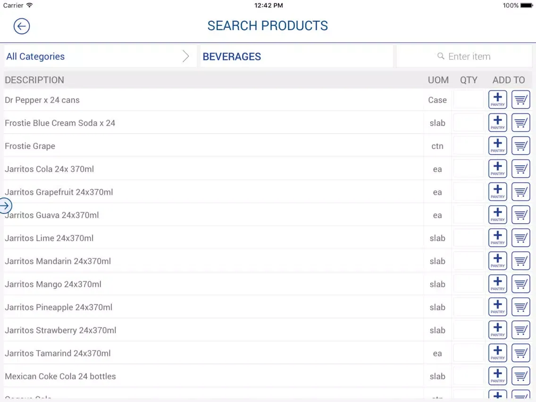Tap the battery indicator in status bar
Image resolution: width=536 pixels, height=402 pixels.
pos(527,6)
